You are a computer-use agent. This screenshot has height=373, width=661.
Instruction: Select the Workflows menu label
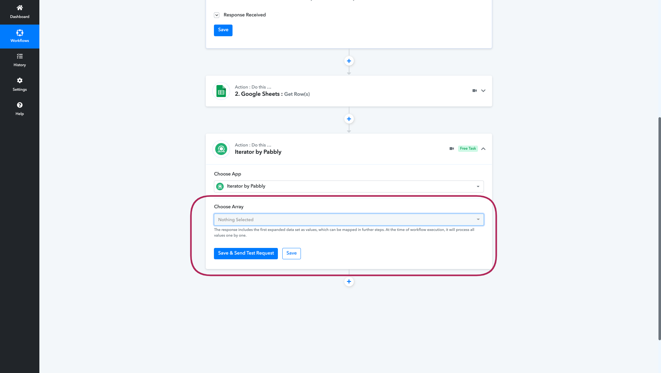(20, 41)
